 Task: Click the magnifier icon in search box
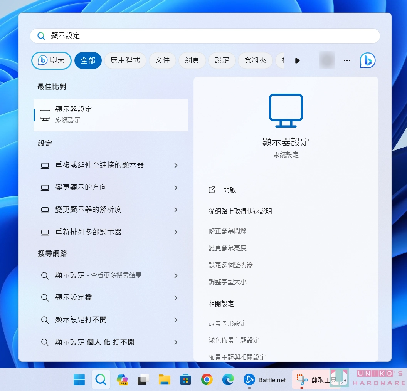(x=41, y=35)
